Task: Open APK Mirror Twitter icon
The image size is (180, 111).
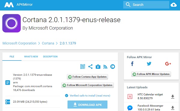Action: tap(149, 64)
